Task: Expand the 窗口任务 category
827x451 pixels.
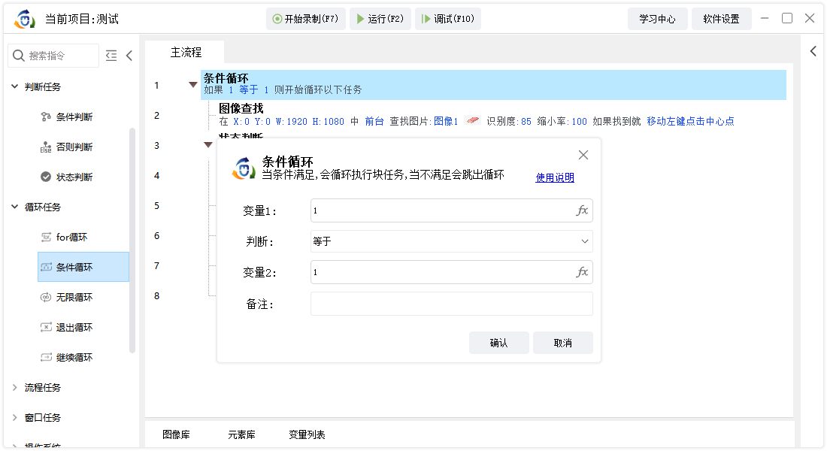Action: (x=15, y=417)
